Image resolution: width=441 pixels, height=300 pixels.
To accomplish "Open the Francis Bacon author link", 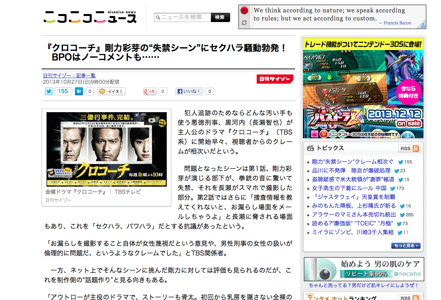I will point(397,23).
